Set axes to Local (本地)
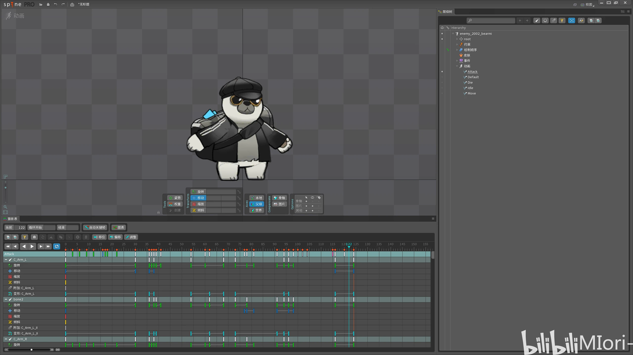The width and height of the screenshot is (633, 355). point(256,198)
